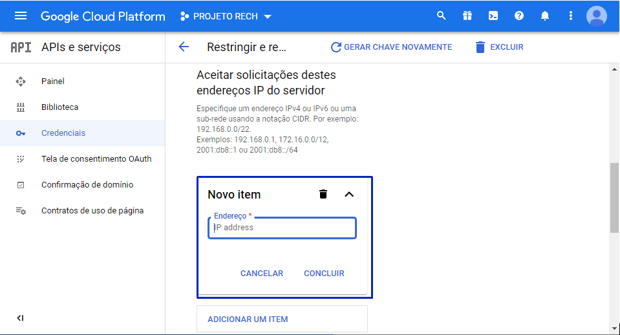Image resolution: width=620 pixels, height=335 pixels.
Task: Open Painel in the sidebar
Action: 53,81
